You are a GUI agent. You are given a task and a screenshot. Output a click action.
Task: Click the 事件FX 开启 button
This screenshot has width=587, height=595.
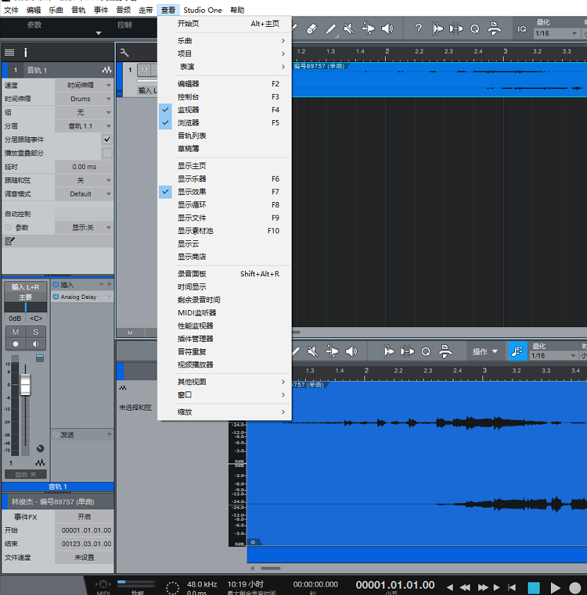84,517
